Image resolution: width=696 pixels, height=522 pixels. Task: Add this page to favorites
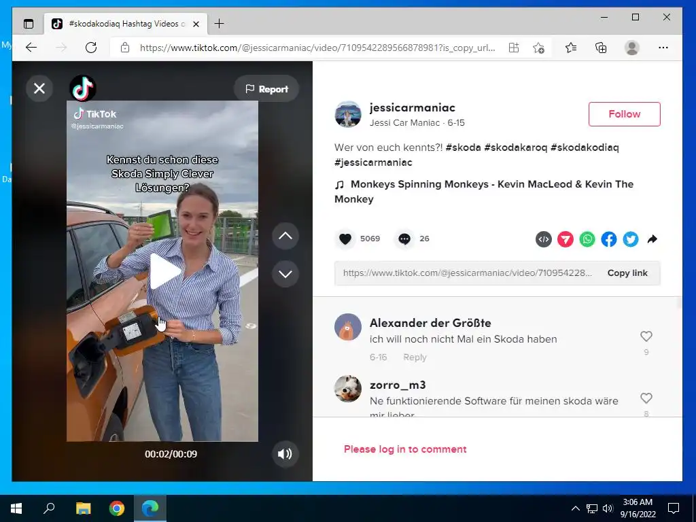pyautogui.click(x=538, y=48)
